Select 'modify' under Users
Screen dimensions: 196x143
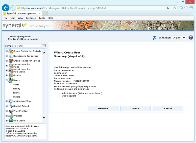click(16, 89)
